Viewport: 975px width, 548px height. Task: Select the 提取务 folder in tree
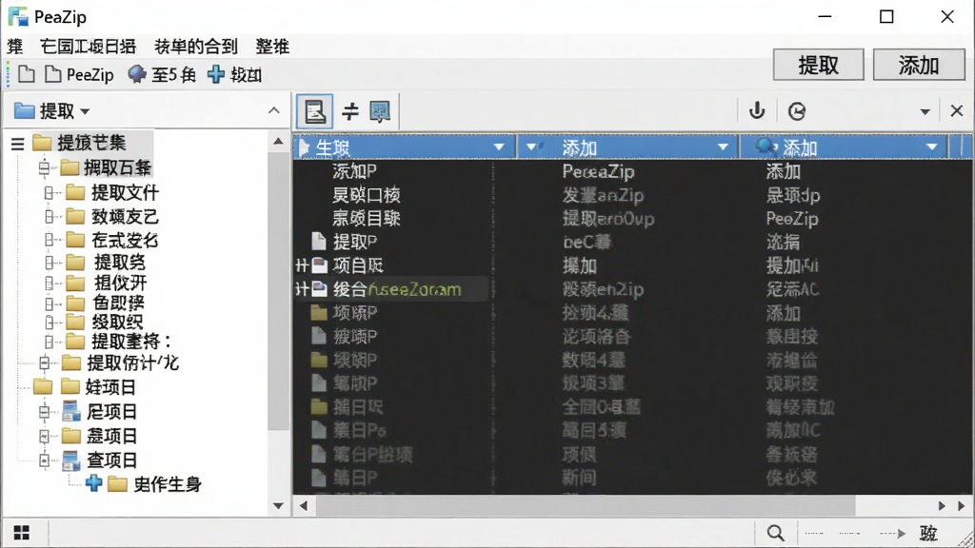tap(119, 263)
